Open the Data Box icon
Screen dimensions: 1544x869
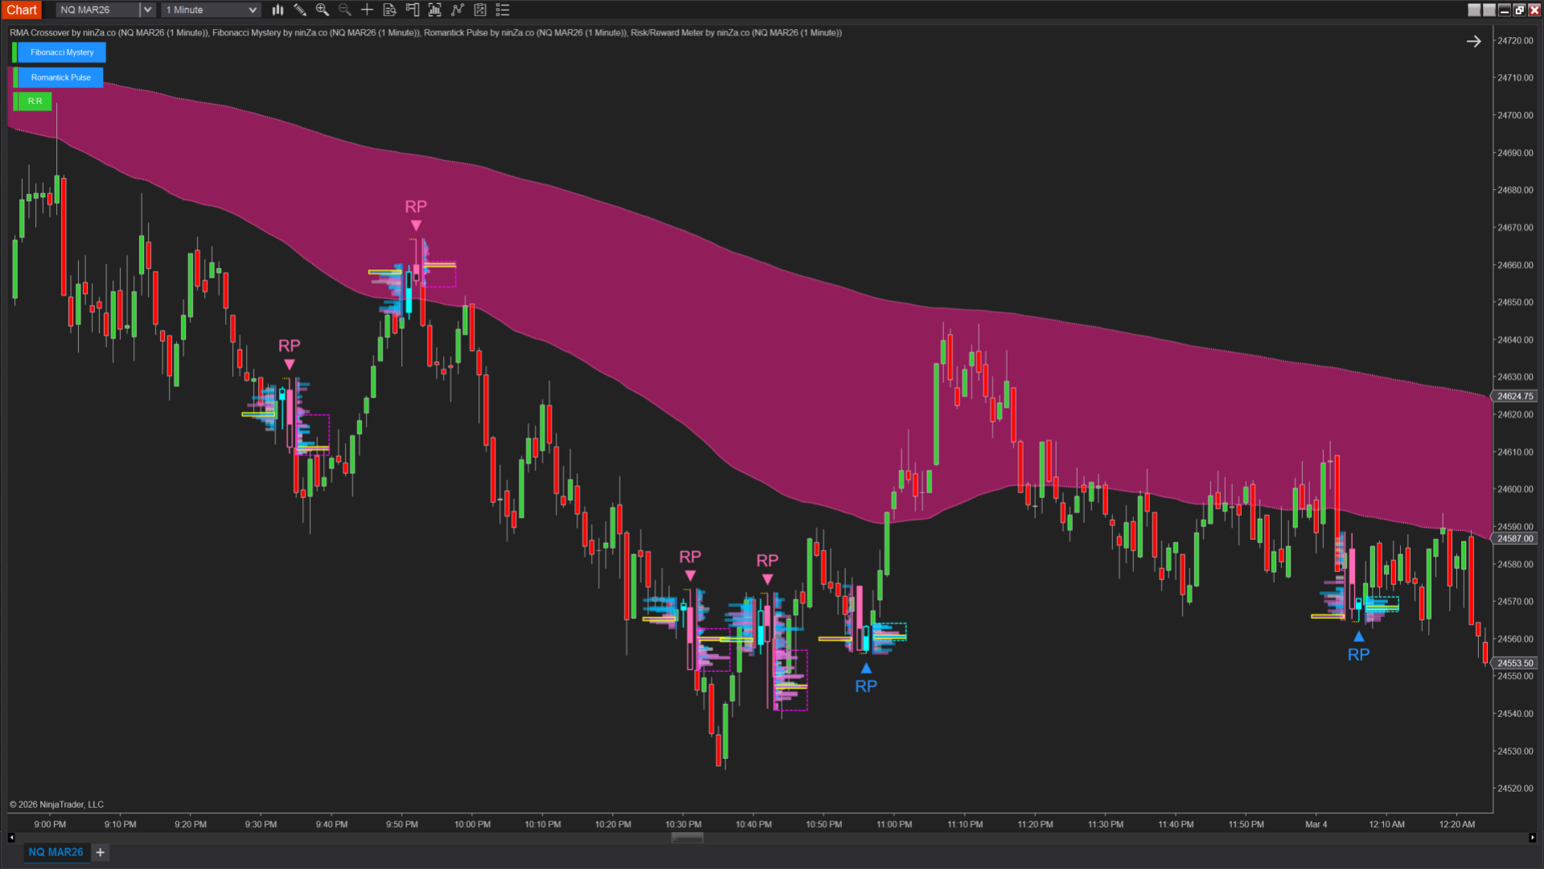click(390, 10)
